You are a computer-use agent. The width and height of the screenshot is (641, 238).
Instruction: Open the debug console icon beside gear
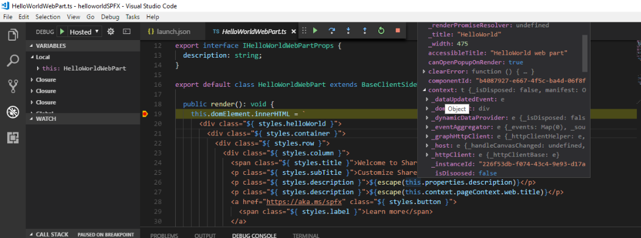coord(126,32)
